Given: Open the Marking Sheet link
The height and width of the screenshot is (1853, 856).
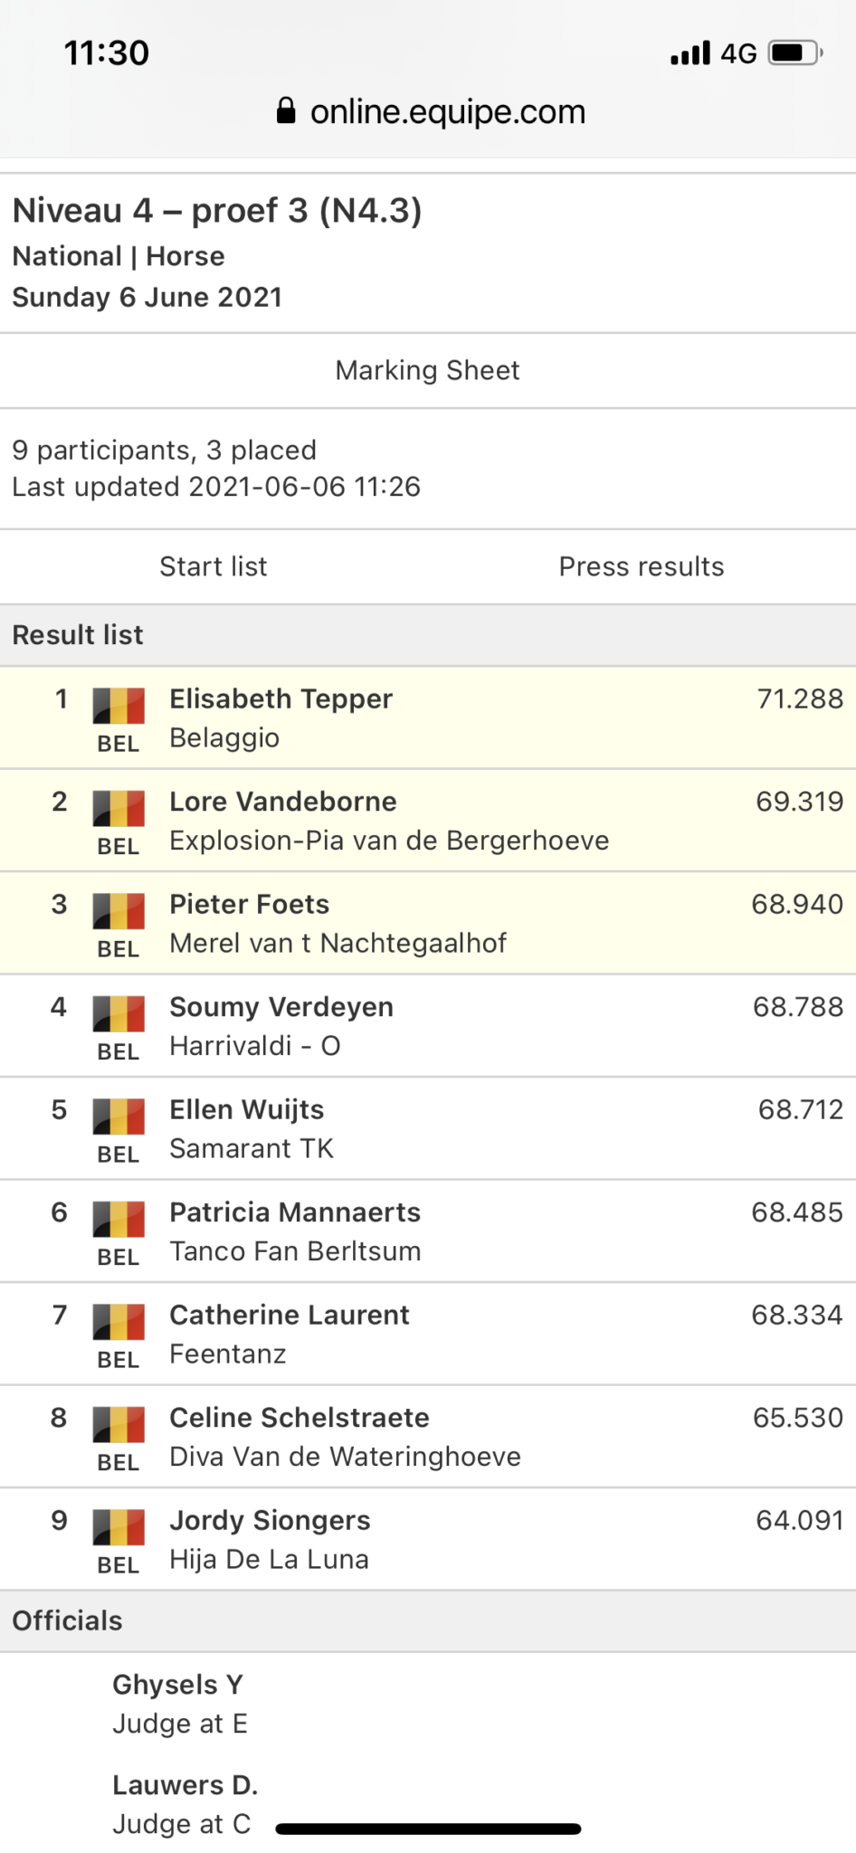Looking at the screenshot, I should click(427, 370).
